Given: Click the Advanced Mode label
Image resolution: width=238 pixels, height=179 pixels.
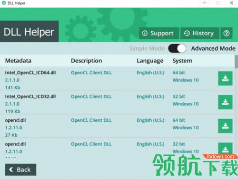Looking at the screenshot, I should click(213, 48).
